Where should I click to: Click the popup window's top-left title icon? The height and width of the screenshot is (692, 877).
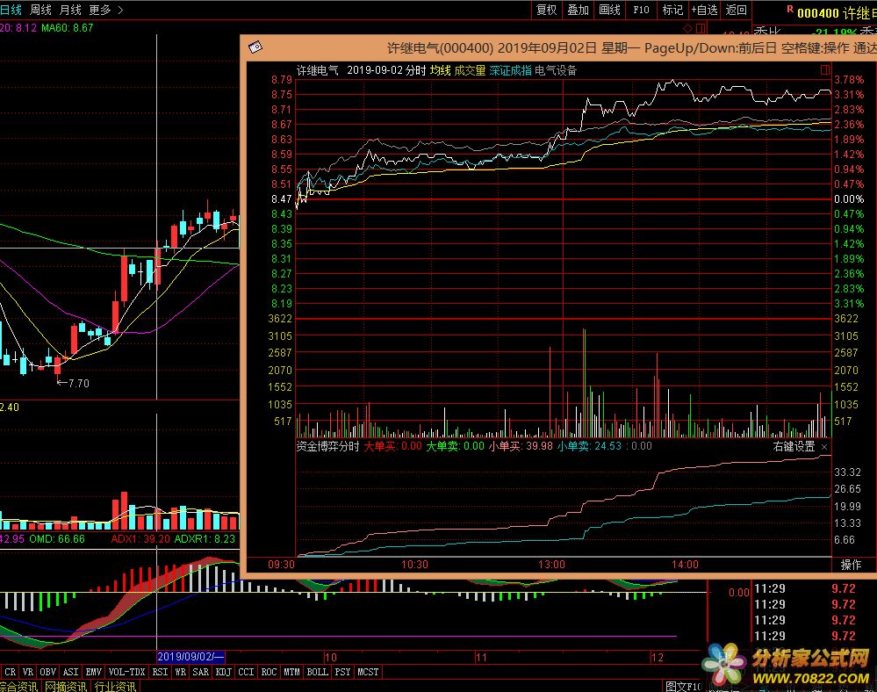(255, 47)
